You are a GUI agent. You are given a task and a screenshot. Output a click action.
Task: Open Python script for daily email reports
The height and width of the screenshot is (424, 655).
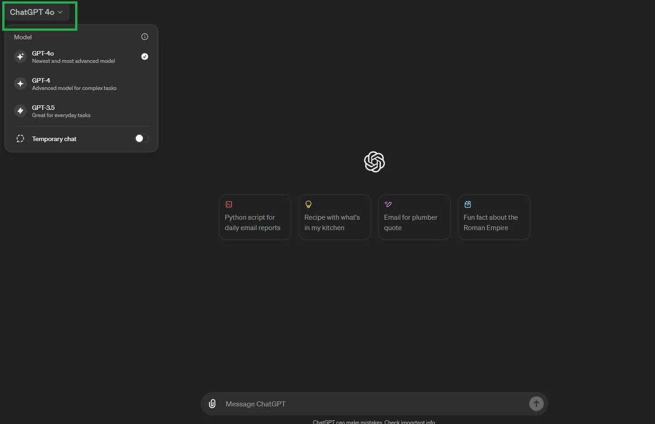pos(255,217)
